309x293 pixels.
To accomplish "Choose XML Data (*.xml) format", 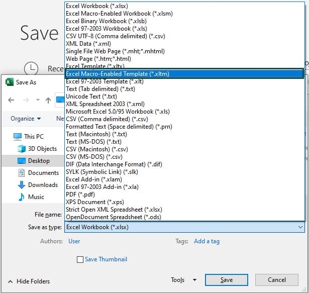I will click(x=184, y=44).
